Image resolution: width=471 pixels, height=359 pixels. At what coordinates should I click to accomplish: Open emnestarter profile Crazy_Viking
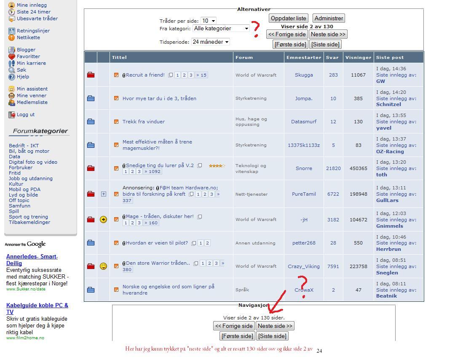304,266
